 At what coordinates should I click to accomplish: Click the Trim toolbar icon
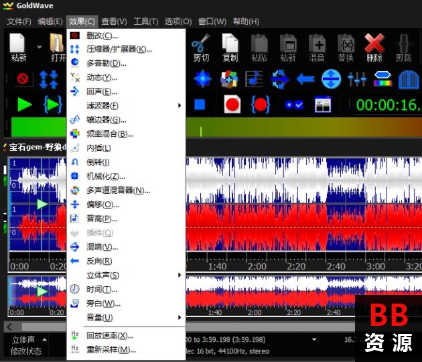click(x=404, y=43)
